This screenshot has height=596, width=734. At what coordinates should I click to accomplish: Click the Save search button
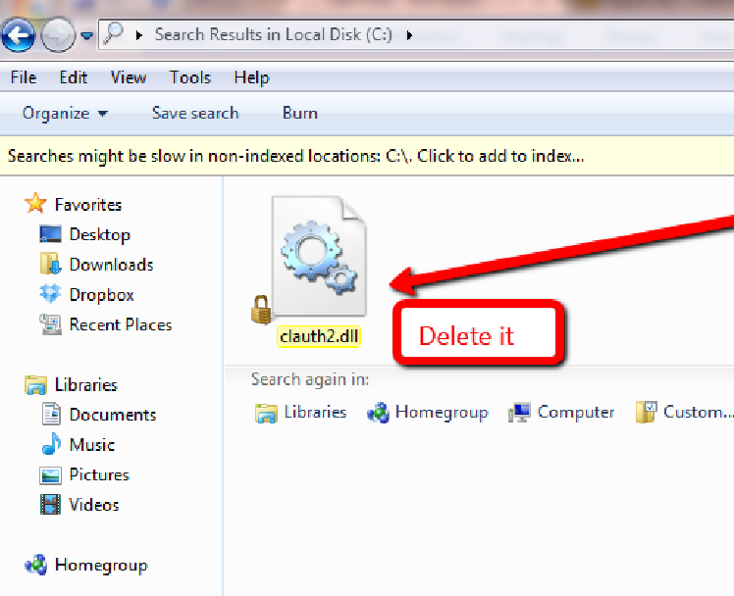click(x=195, y=113)
